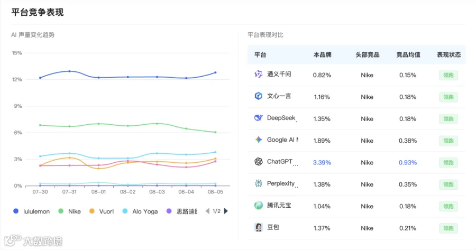Toggle Nike series in legend
Viewport: 476px width, 250px height.
(69, 211)
